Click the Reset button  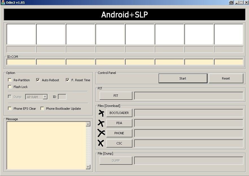click(226, 78)
